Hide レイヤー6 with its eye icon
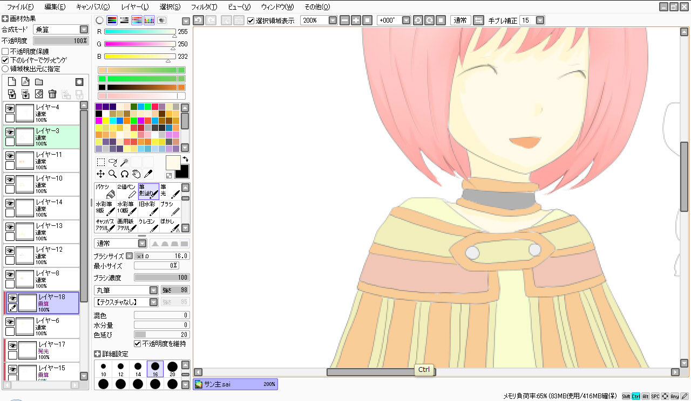This screenshot has width=691, height=401. (x=10, y=322)
